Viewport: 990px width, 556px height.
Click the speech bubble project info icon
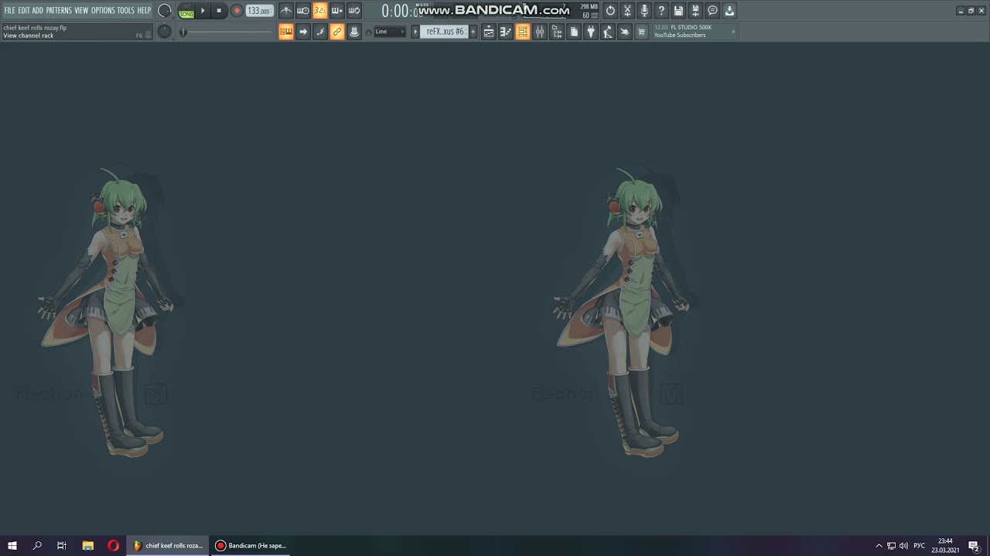[x=712, y=11]
